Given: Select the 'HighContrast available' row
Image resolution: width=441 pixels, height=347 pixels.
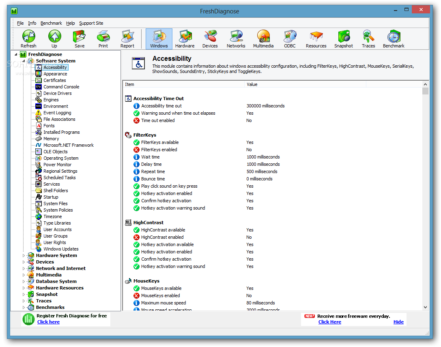Looking at the screenshot, I should point(273,230).
